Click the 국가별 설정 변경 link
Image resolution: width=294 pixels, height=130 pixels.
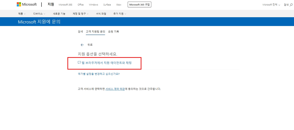click(99, 74)
